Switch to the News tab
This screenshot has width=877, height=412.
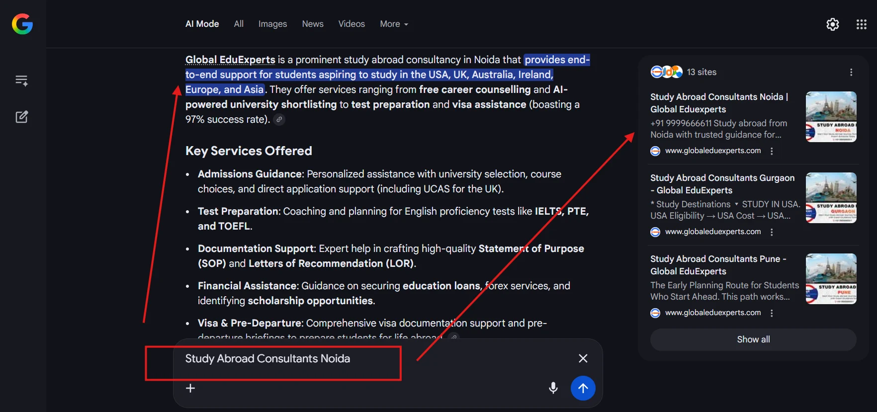point(312,24)
